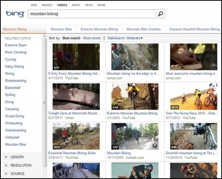
Task: Open Rock Climbing related topic
Action: point(16,52)
